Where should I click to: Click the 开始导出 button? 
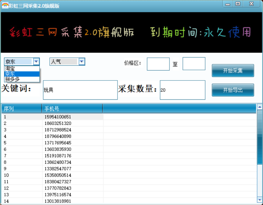pos(233,90)
